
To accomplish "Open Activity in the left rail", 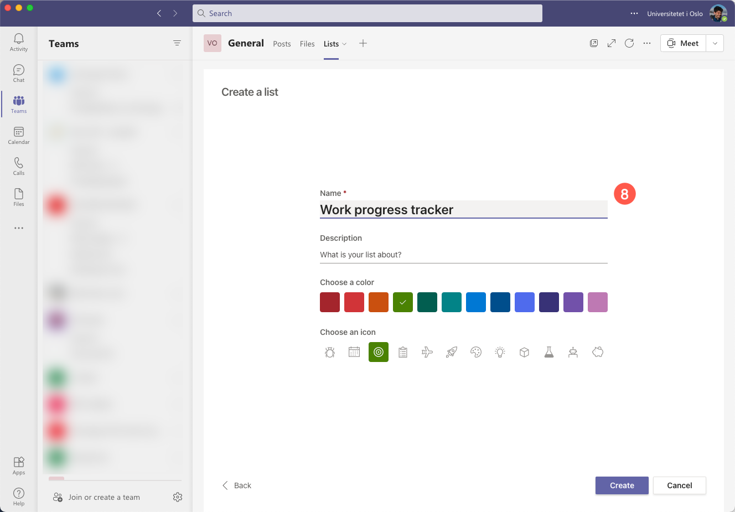I will (x=19, y=42).
